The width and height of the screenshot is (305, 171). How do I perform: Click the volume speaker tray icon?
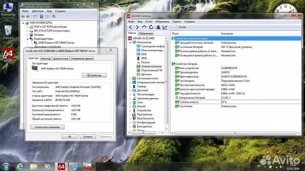coord(281,167)
